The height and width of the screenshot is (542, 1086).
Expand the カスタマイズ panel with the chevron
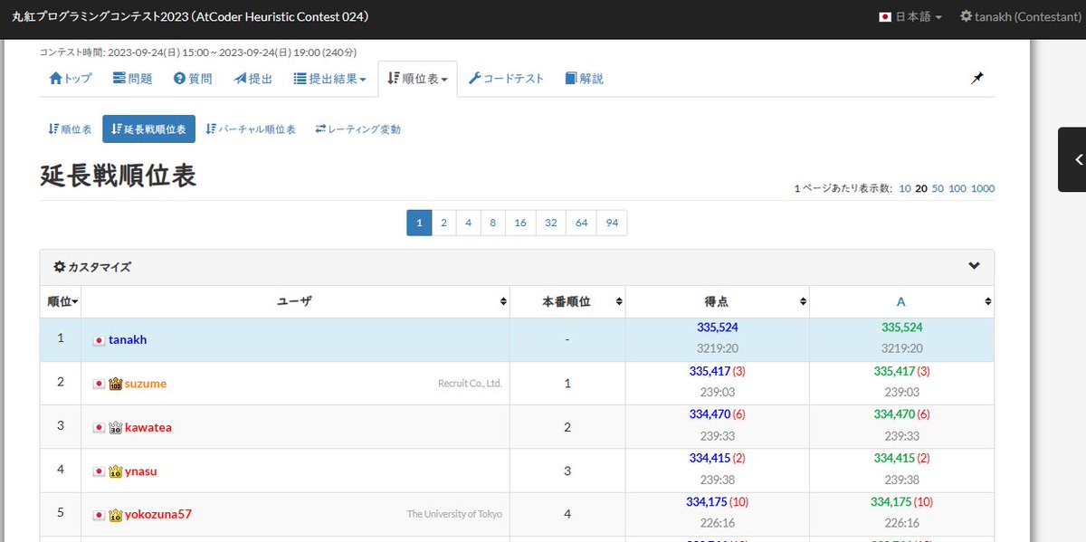[x=974, y=266]
